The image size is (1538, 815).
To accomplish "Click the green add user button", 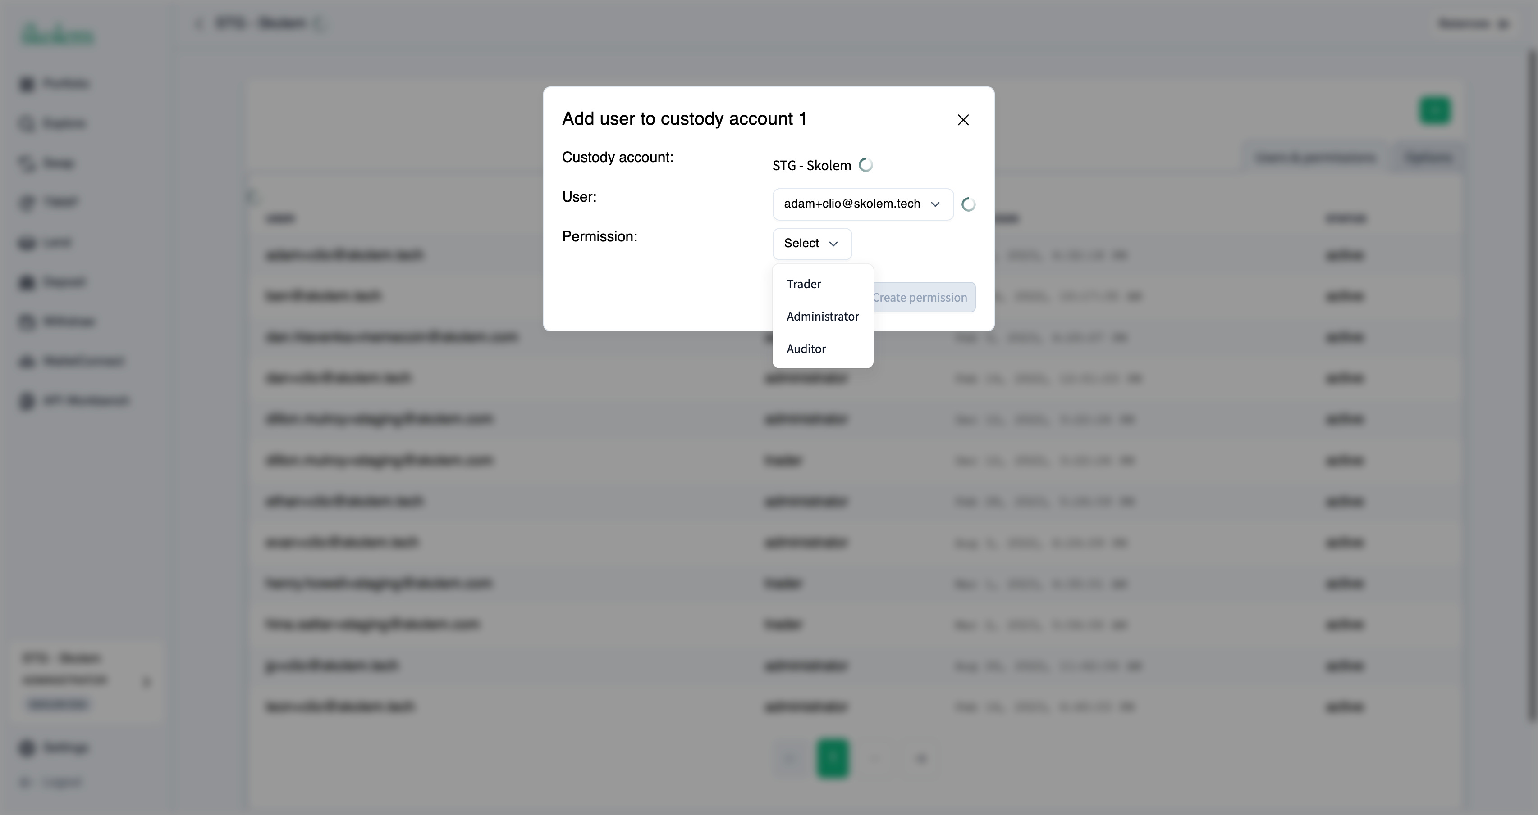I will (1434, 110).
